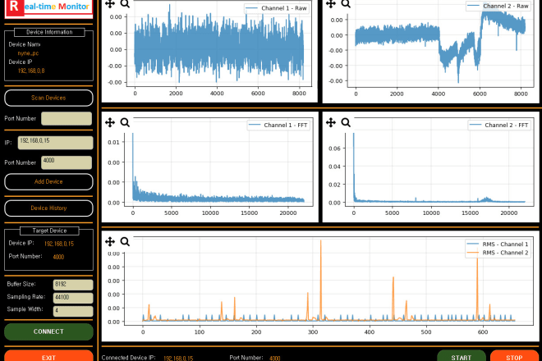Stop acquisition with the STOP button
542x361 pixels.
514,357
